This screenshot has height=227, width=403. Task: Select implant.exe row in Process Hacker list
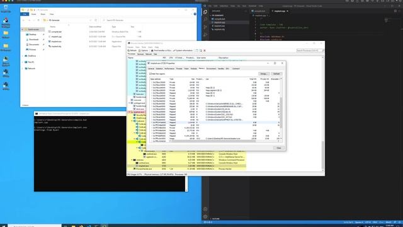(186, 166)
